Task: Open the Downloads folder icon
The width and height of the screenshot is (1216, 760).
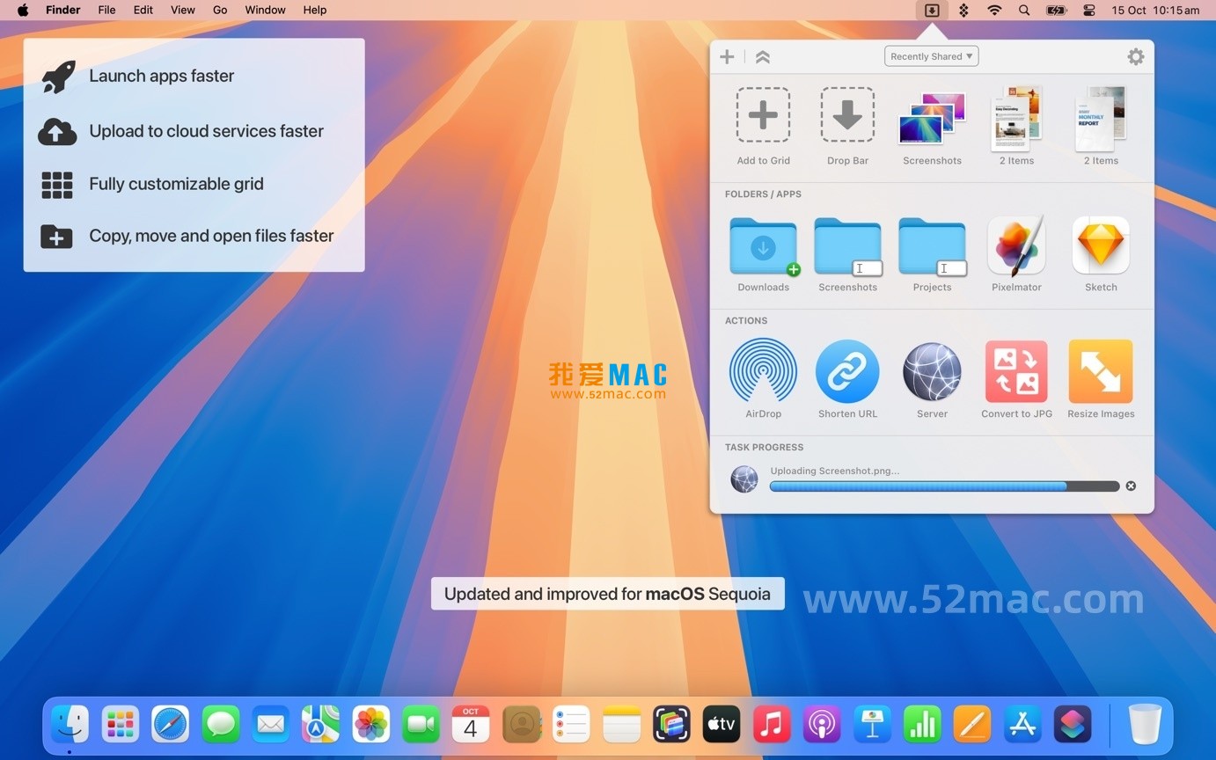Action: [x=762, y=245]
